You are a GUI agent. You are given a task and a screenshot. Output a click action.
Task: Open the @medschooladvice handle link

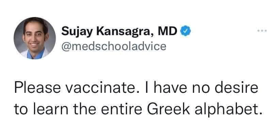(x=114, y=46)
